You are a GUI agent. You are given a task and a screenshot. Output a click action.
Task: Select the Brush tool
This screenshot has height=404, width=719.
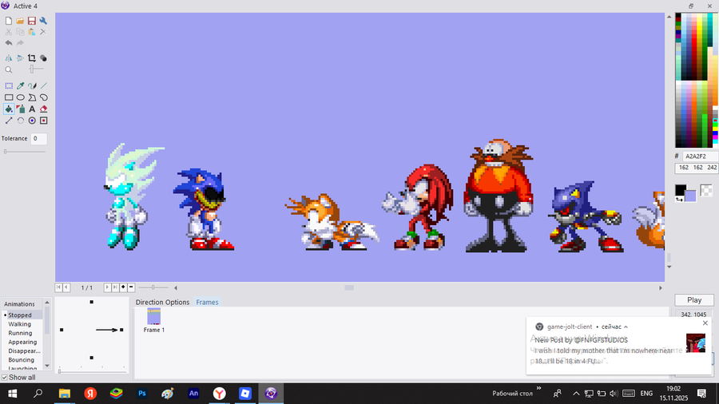(x=32, y=85)
